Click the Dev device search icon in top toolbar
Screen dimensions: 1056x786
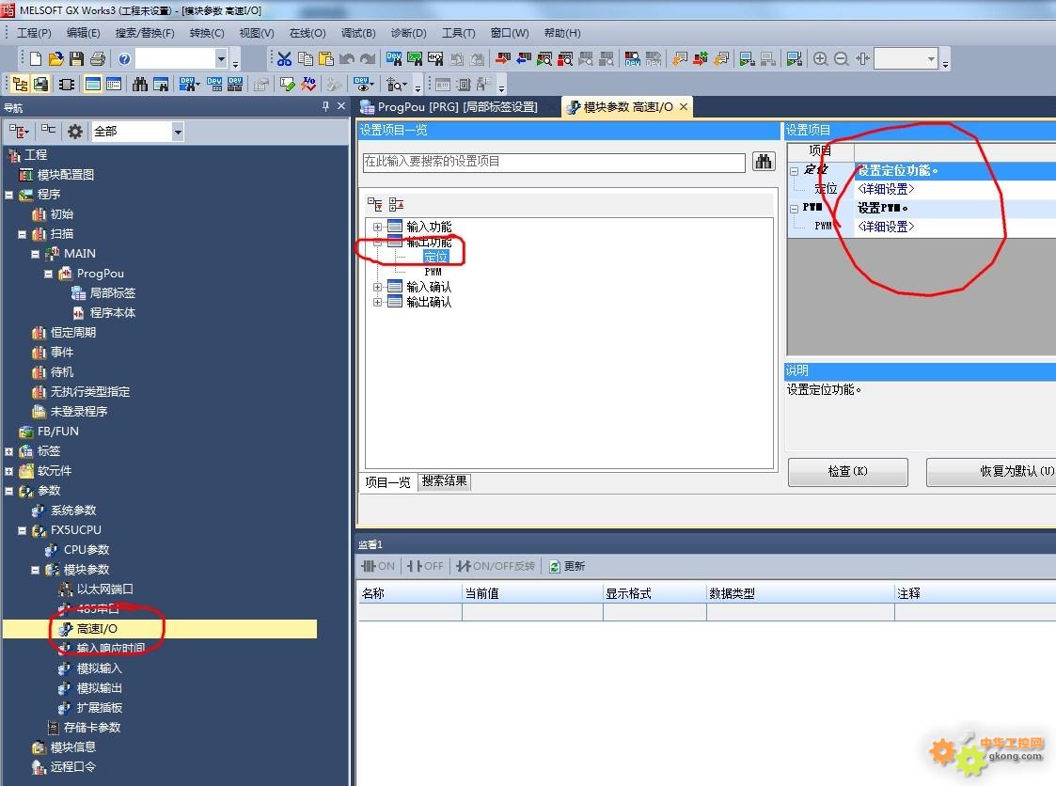tap(394, 59)
